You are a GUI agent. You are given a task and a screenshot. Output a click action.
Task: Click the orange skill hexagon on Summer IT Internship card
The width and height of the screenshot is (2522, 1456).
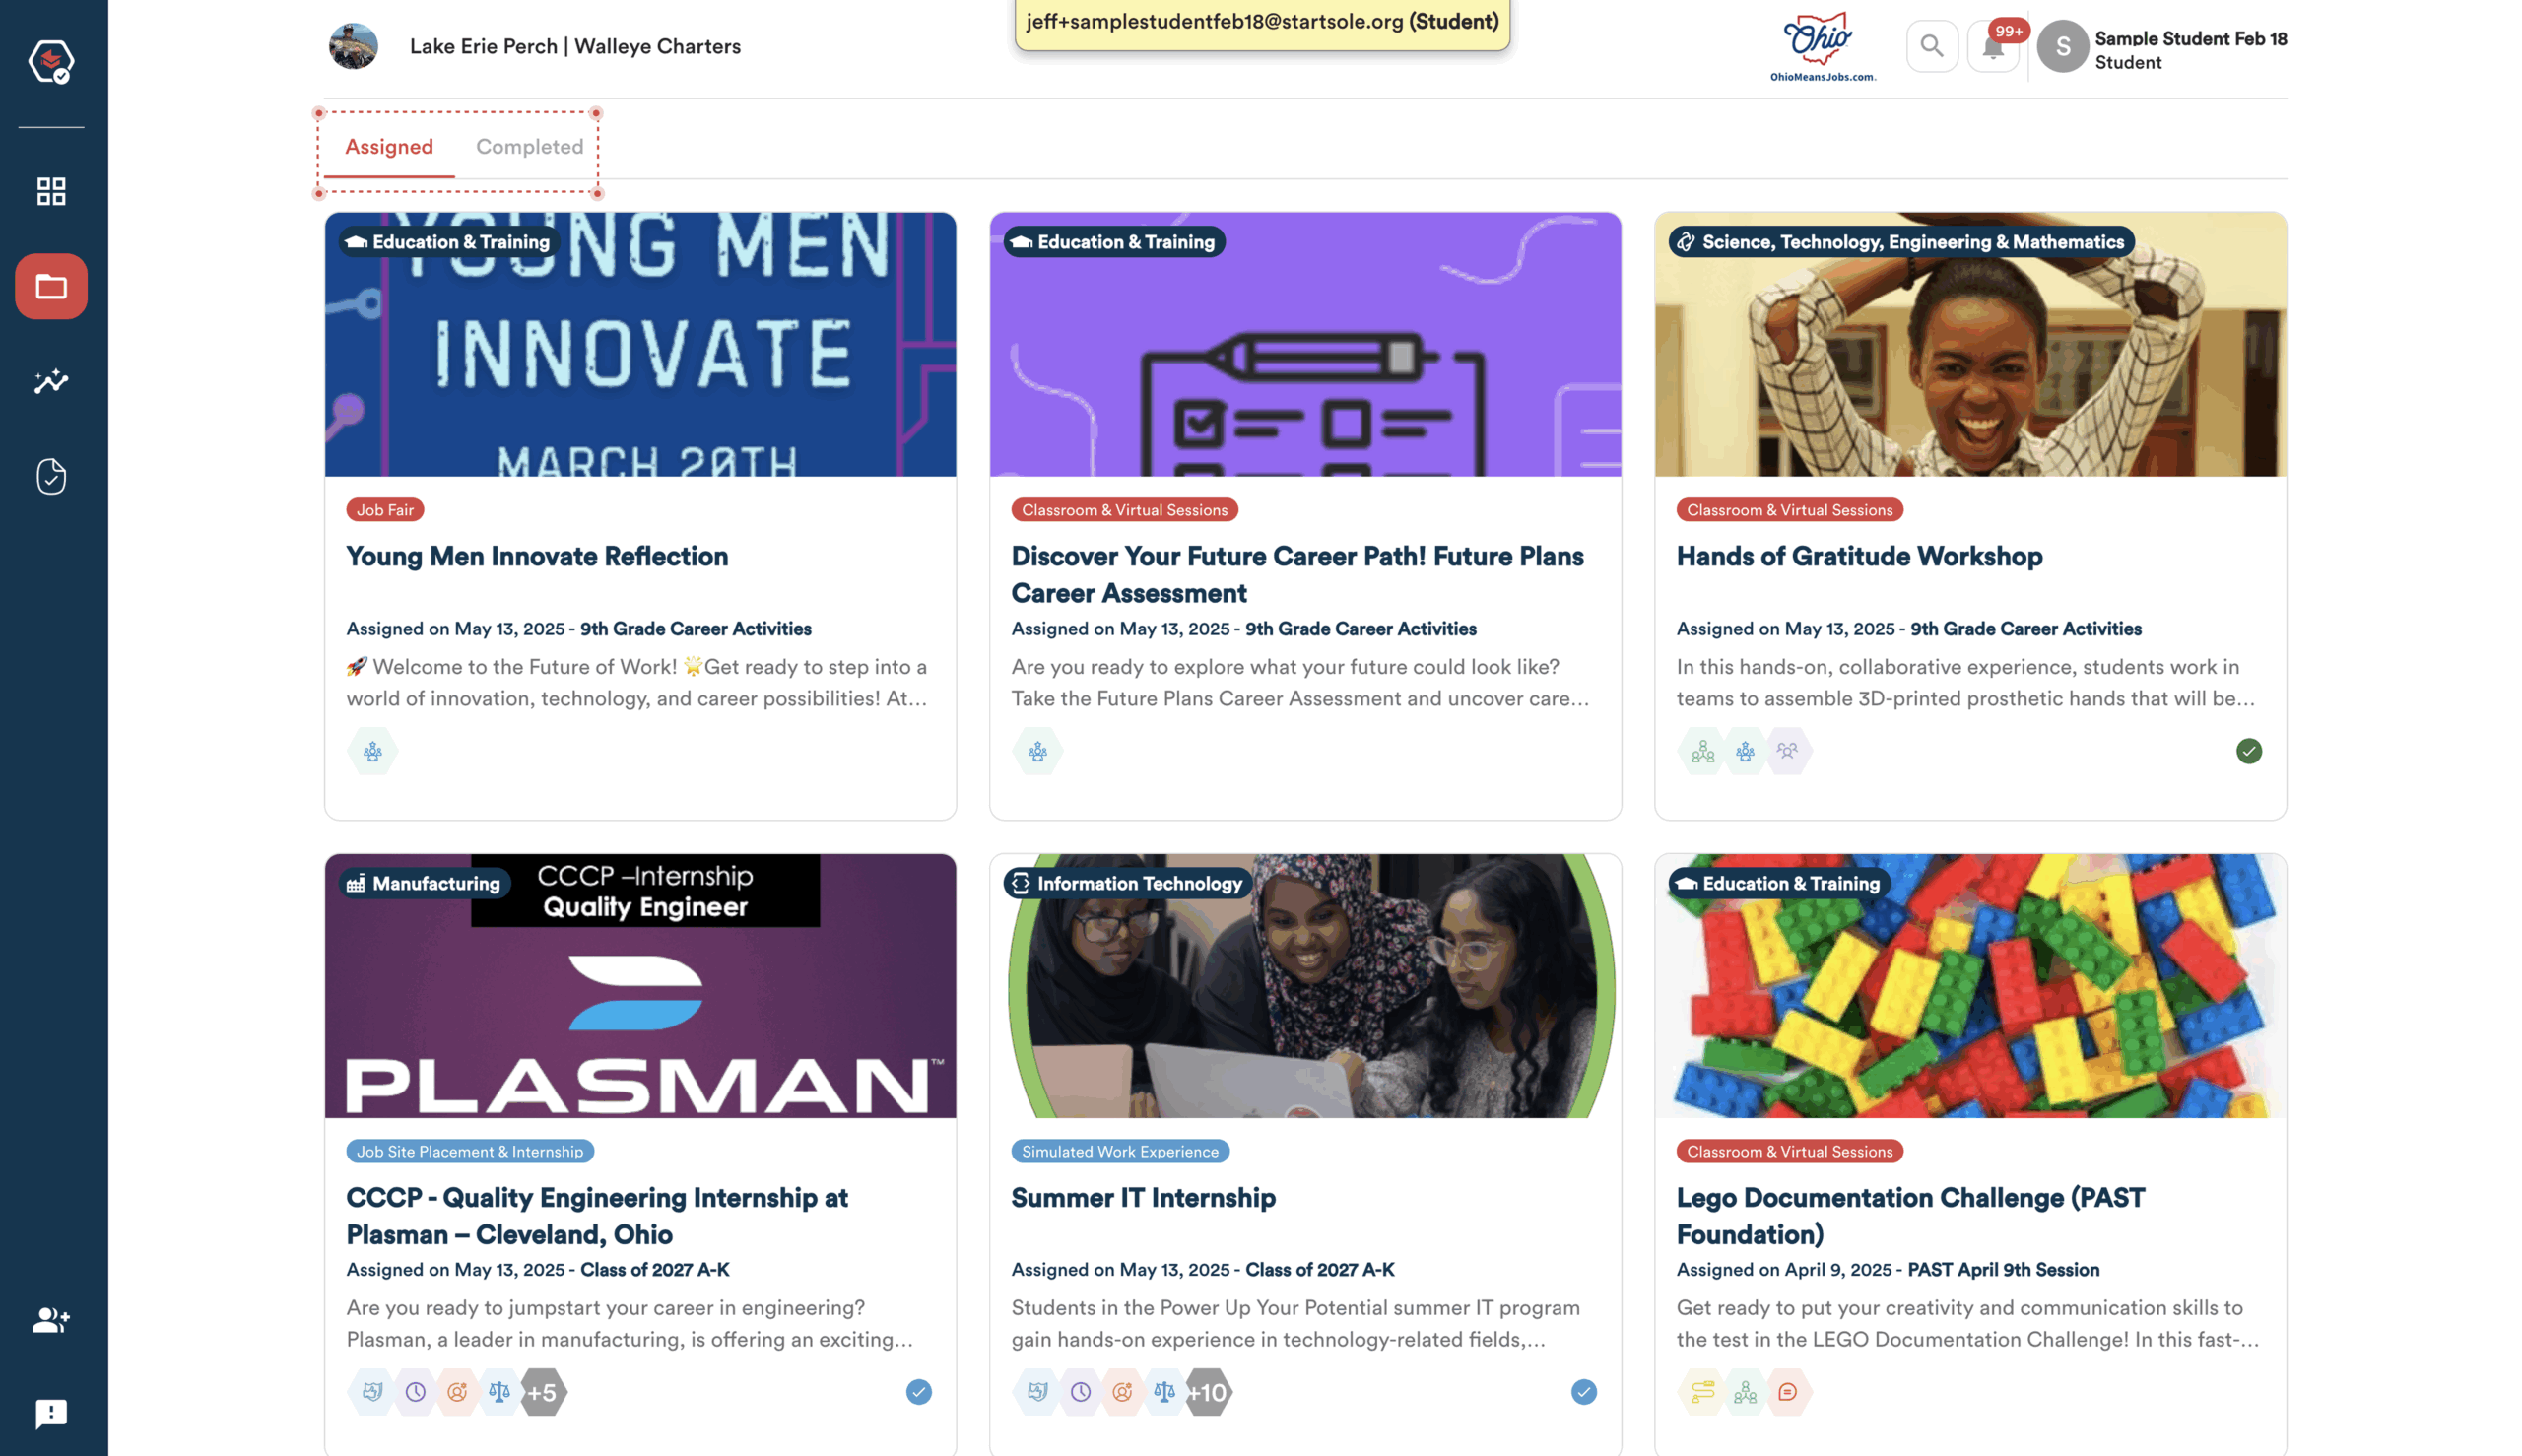pos(1122,1392)
